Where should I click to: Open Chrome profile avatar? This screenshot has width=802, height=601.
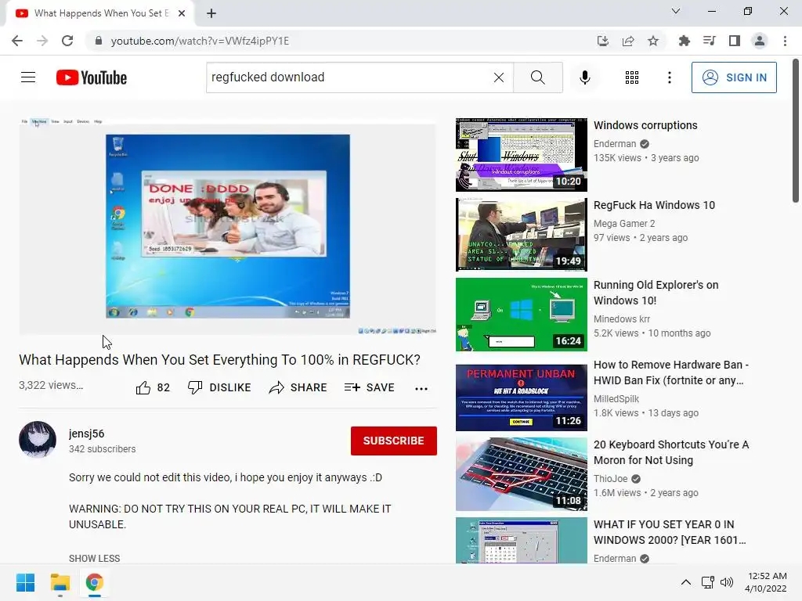tap(760, 41)
